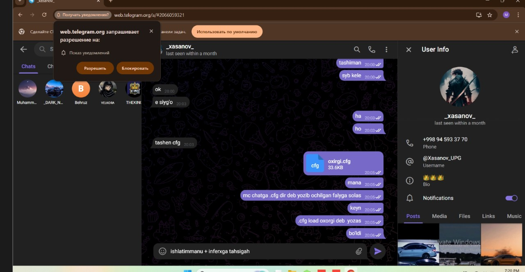This screenshot has height=272, width=525.
Task: Close the User Info panel
Action: pyautogui.click(x=409, y=50)
